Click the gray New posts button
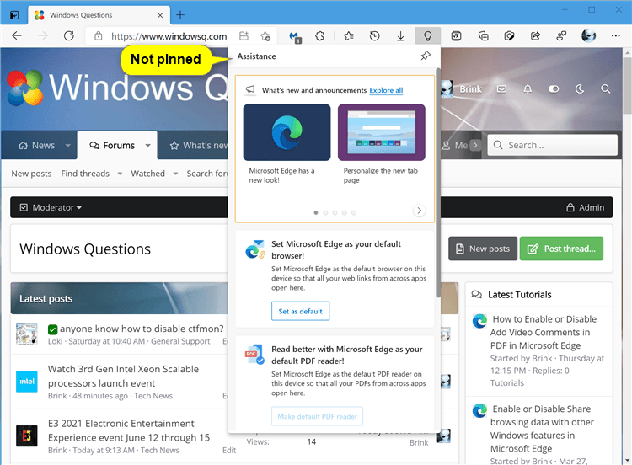Image resolution: width=632 pixels, height=465 pixels. [x=483, y=249]
